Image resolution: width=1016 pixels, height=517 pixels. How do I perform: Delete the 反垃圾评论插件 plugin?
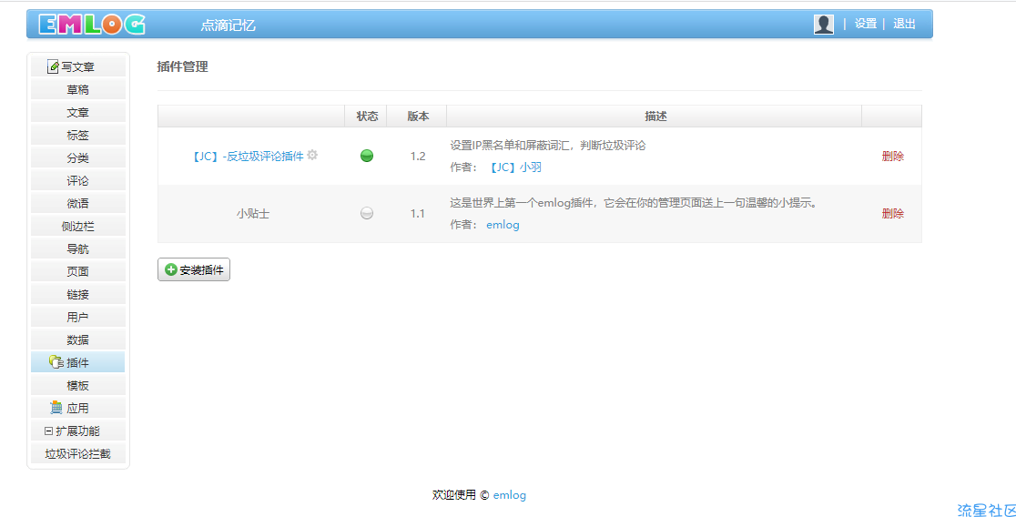coord(892,157)
